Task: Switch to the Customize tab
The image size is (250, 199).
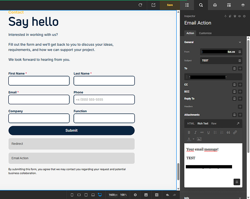Action: pos(205,33)
